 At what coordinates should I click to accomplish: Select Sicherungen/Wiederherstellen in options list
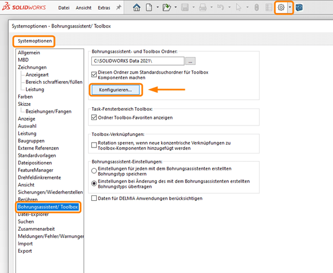pyautogui.click(x=50, y=192)
